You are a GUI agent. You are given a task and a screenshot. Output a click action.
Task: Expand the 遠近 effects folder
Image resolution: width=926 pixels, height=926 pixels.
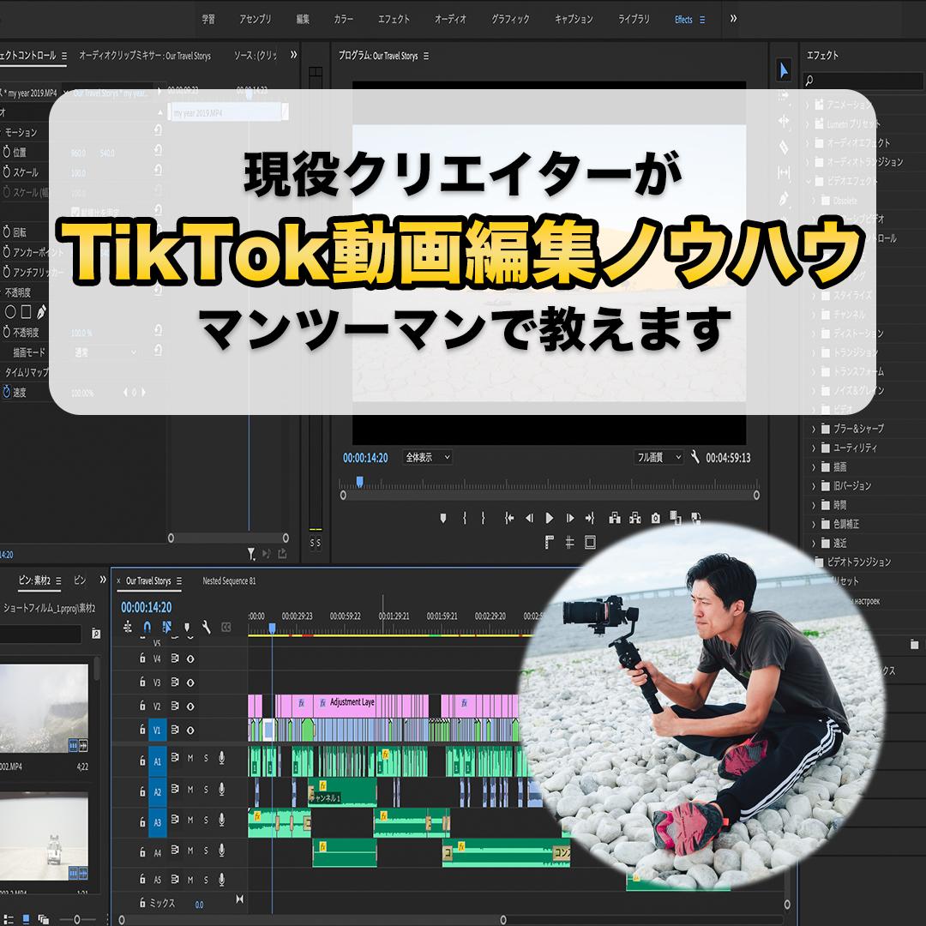(x=813, y=543)
